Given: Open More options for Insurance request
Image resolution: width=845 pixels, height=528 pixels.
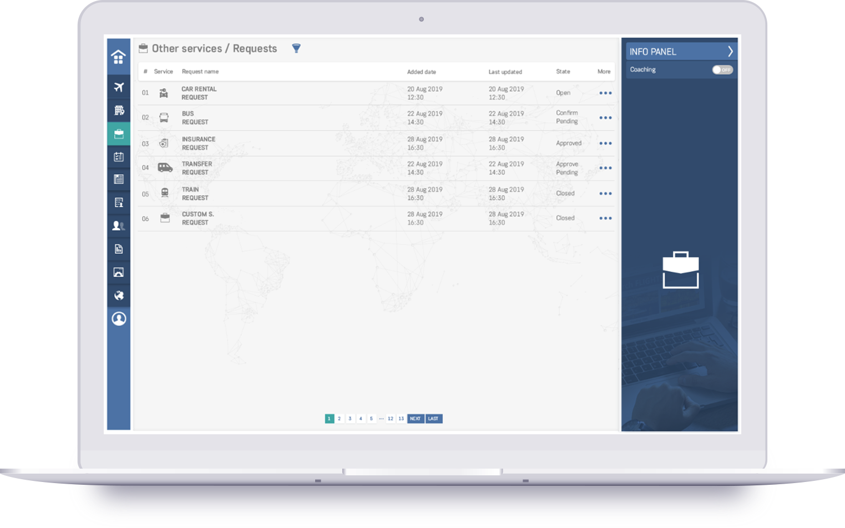Looking at the screenshot, I should 605,144.
